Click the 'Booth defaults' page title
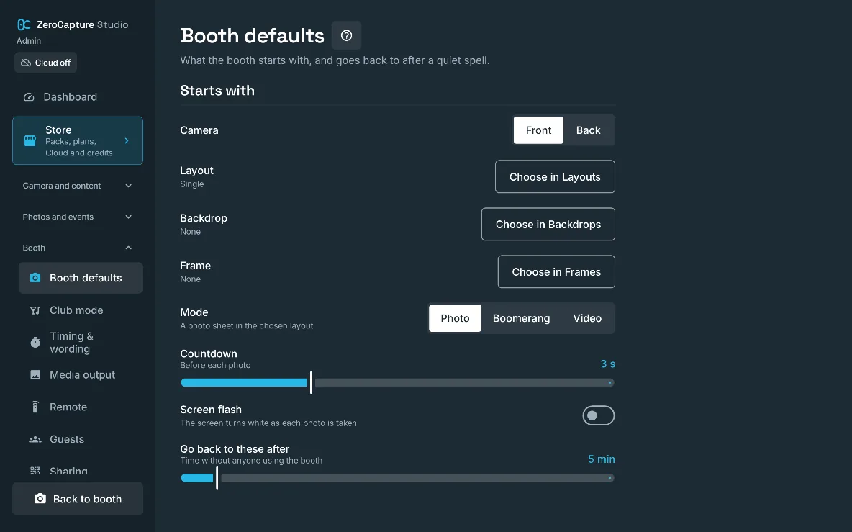This screenshot has width=852, height=532. coord(252,36)
